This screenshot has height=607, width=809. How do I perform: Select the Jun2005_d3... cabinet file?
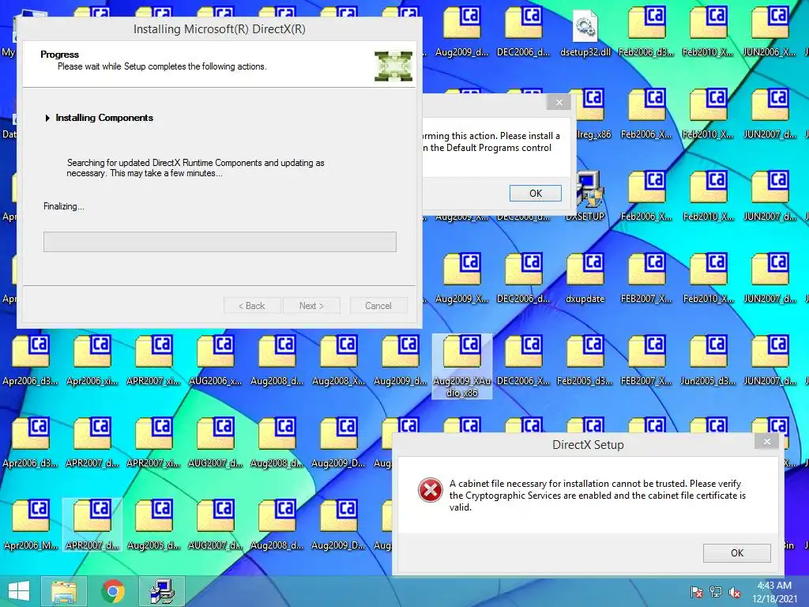point(709,360)
